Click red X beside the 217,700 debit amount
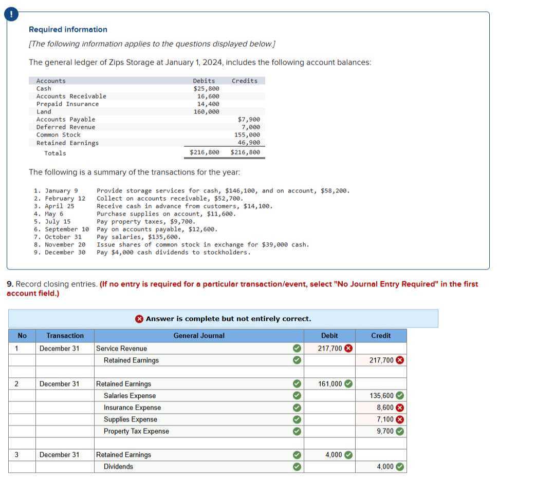The image size is (553, 483). pyautogui.click(x=348, y=349)
